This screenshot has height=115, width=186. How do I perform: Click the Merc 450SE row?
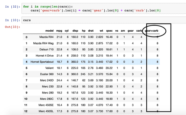(91, 105)
